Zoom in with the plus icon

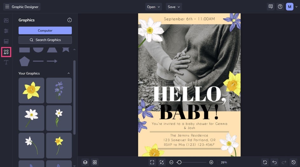(211, 162)
